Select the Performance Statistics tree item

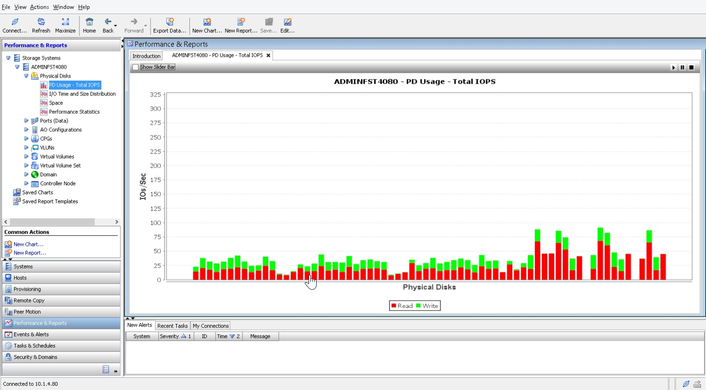[74, 112]
